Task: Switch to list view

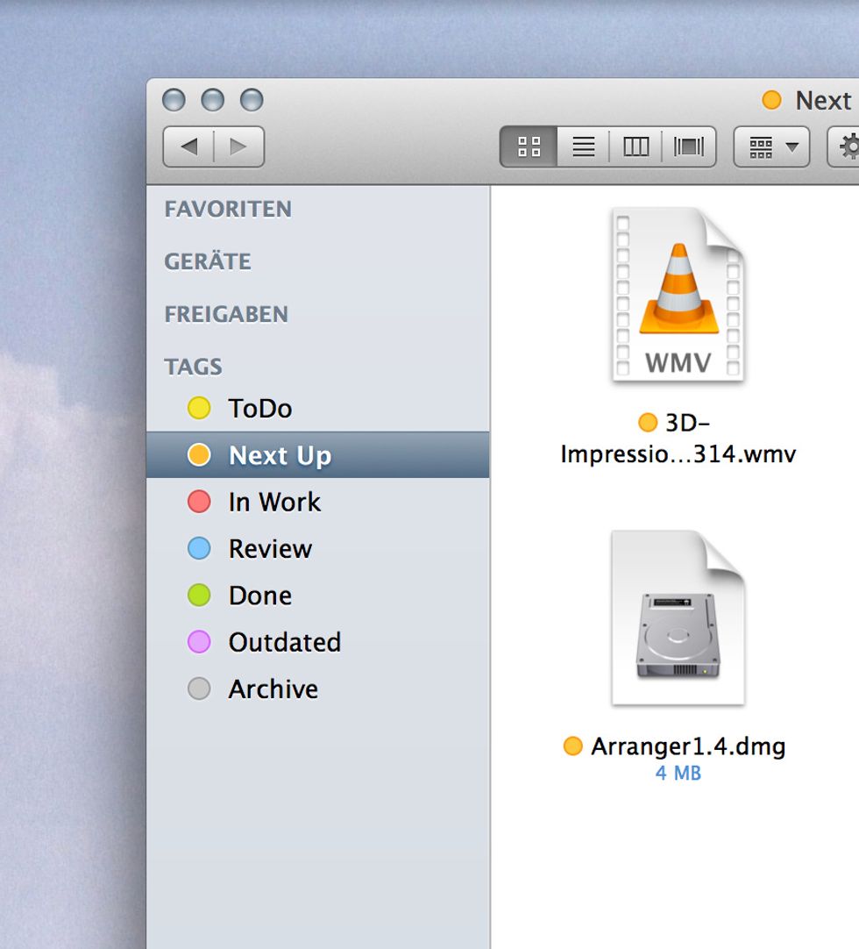Action: click(583, 146)
